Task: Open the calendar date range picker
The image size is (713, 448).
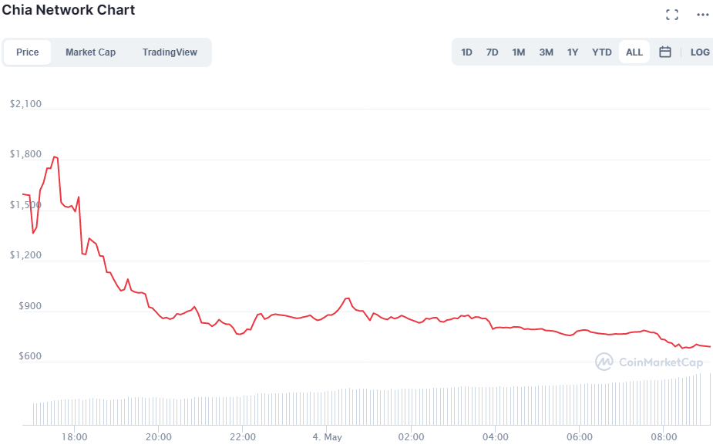Action: 665,52
